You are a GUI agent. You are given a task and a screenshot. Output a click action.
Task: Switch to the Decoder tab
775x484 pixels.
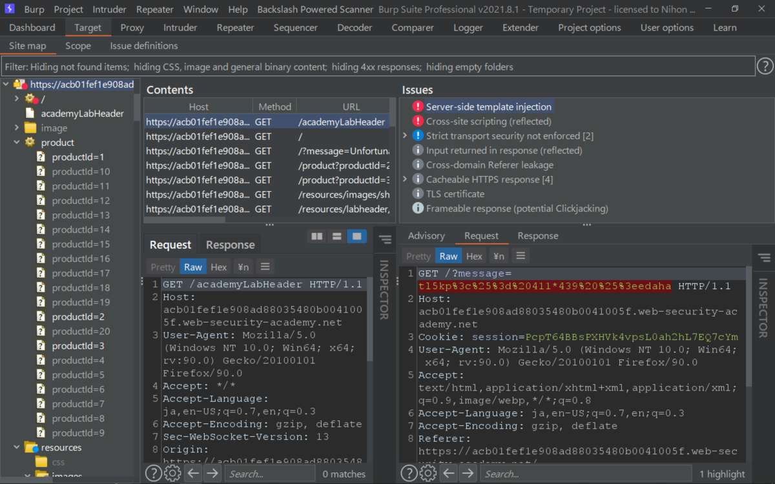pos(355,28)
